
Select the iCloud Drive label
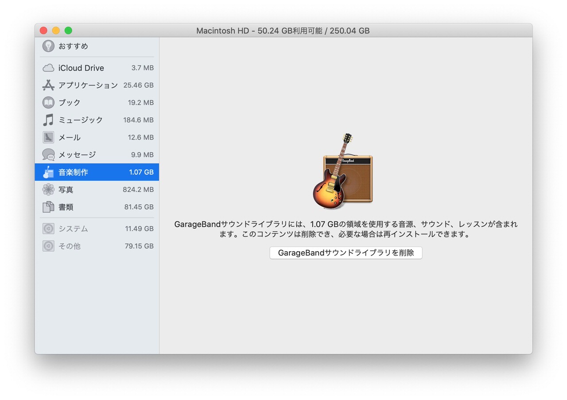[81, 68]
